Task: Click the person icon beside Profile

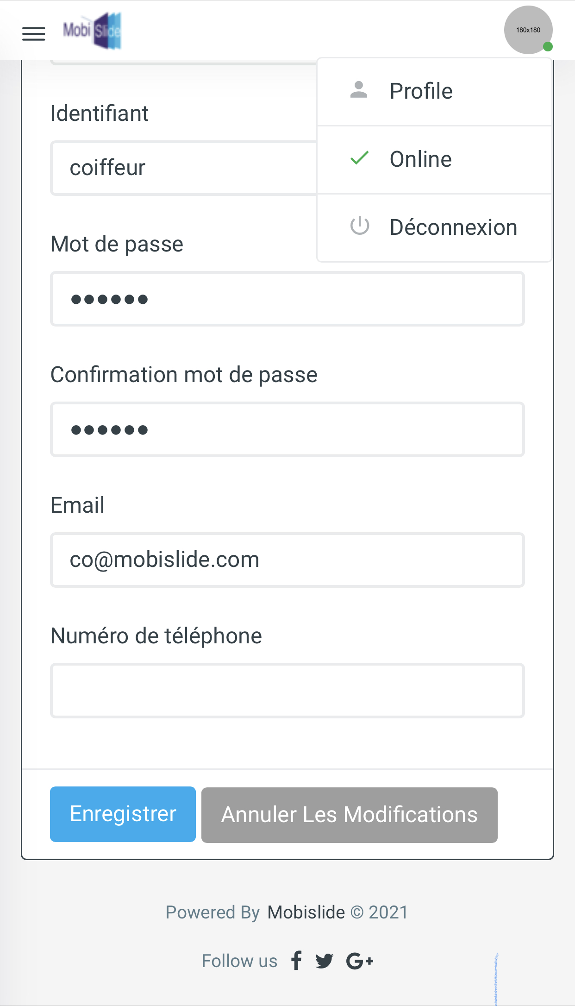Action: point(359,90)
